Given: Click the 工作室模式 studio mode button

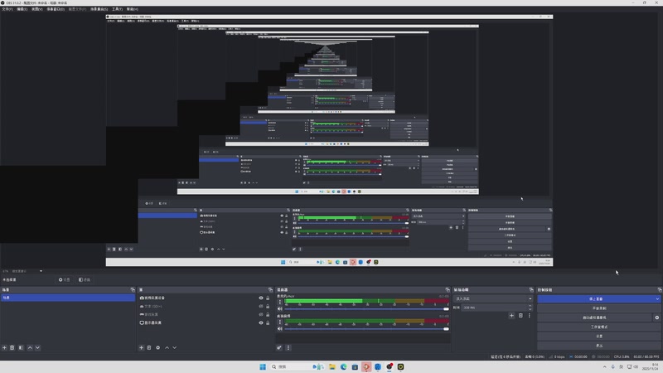Looking at the screenshot, I should (598, 327).
